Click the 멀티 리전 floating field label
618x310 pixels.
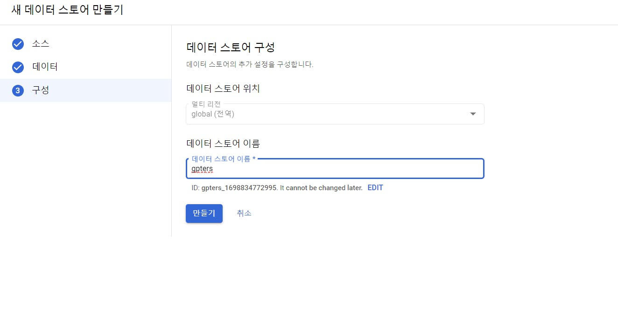206,104
